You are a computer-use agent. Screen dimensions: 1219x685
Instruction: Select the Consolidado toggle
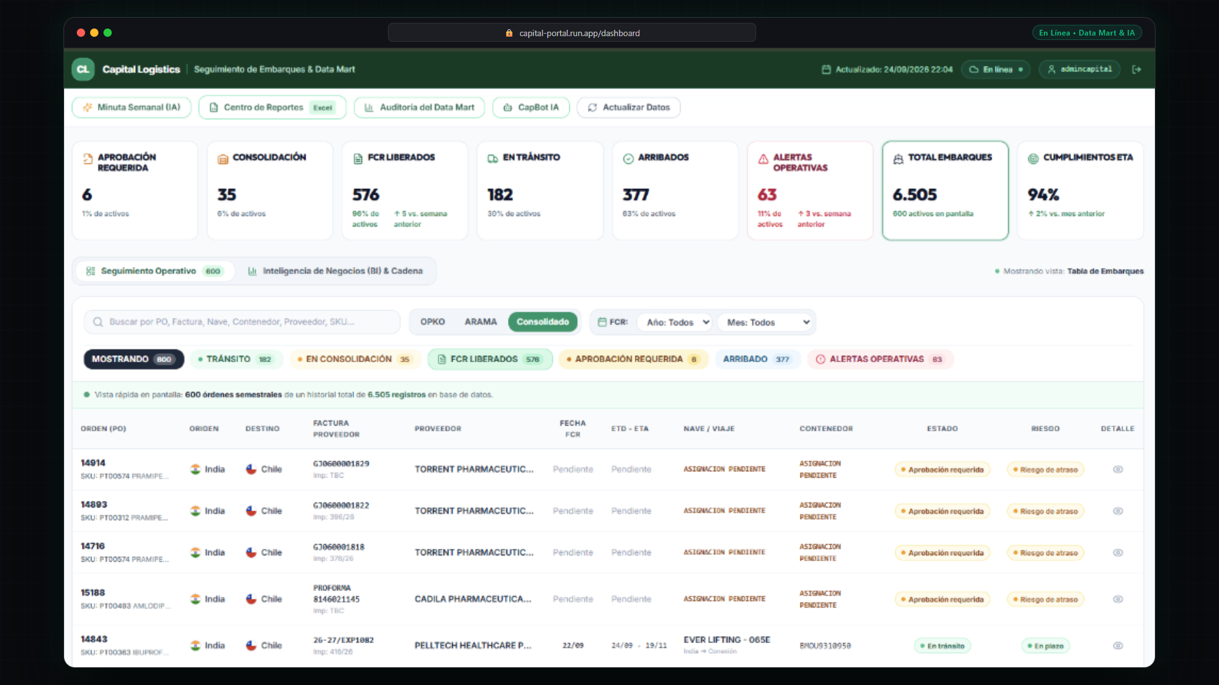tap(543, 322)
